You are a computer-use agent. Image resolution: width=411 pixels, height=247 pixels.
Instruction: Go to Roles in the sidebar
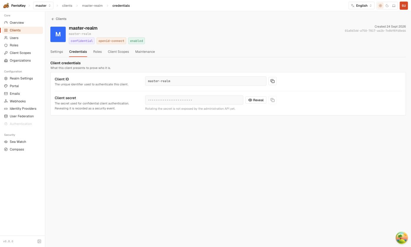[x=22, y=45]
